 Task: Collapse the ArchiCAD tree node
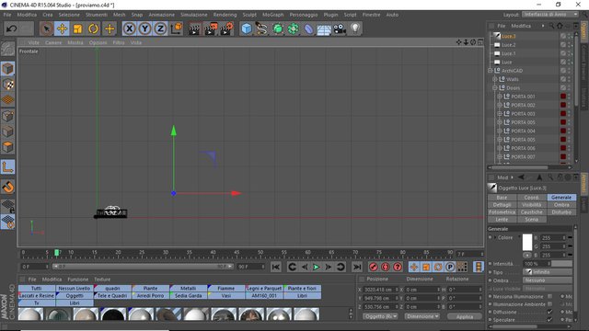(491, 71)
